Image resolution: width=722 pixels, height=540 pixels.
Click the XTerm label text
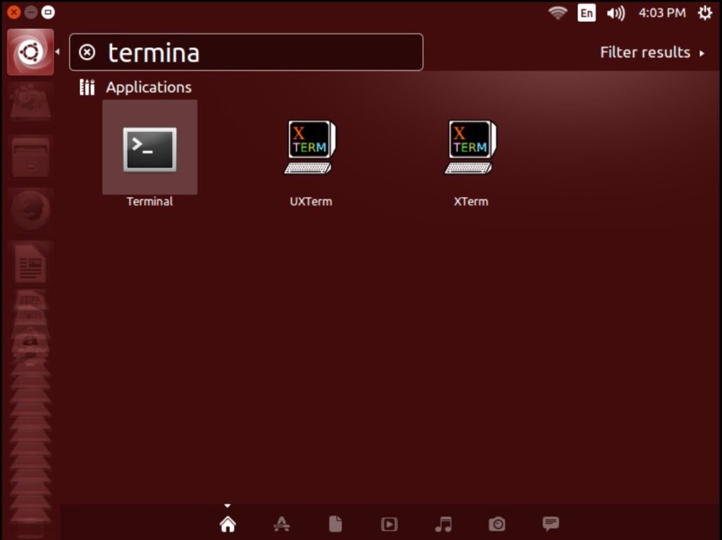[x=470, y=201]
